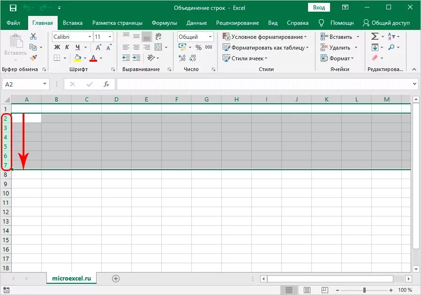
Task: Switch to the Формулы tab
Action: pos(164,23)
